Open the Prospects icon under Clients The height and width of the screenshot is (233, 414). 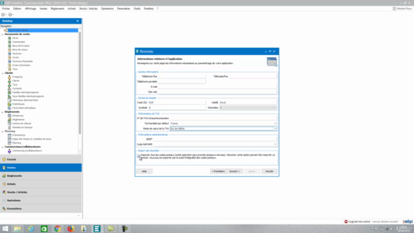pyautogui.click(x=10, y=77)
